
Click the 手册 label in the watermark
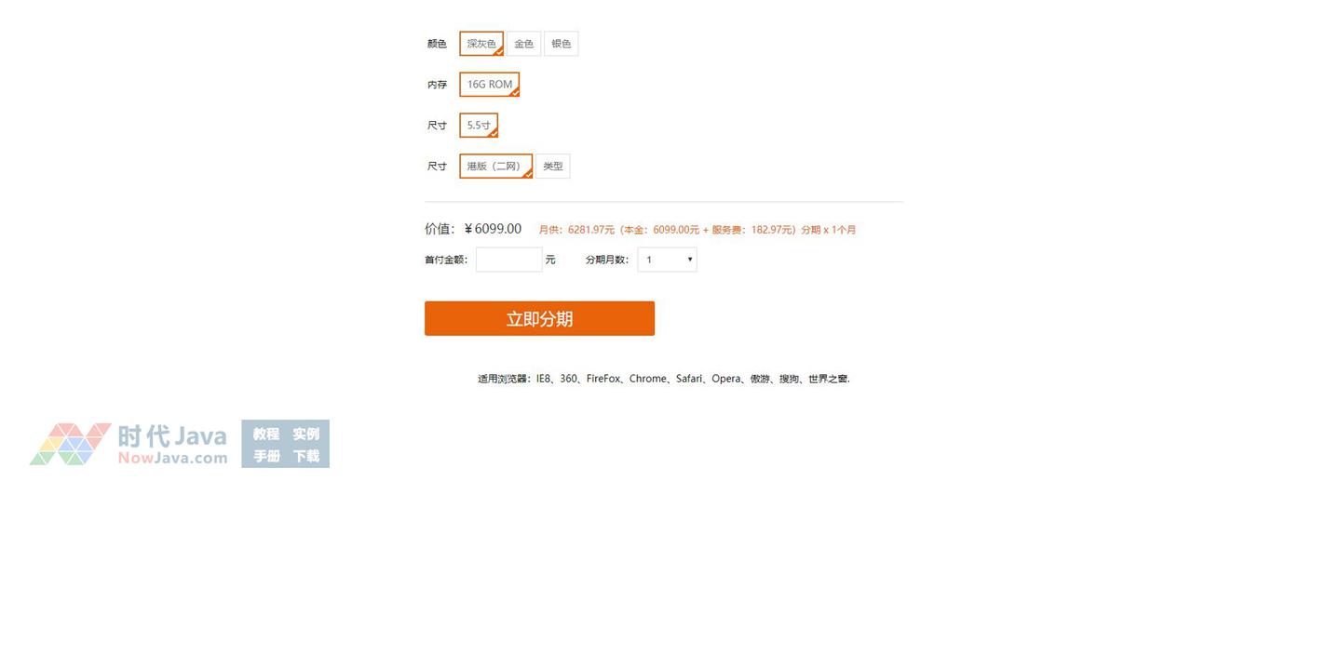[x=266, y=456]
